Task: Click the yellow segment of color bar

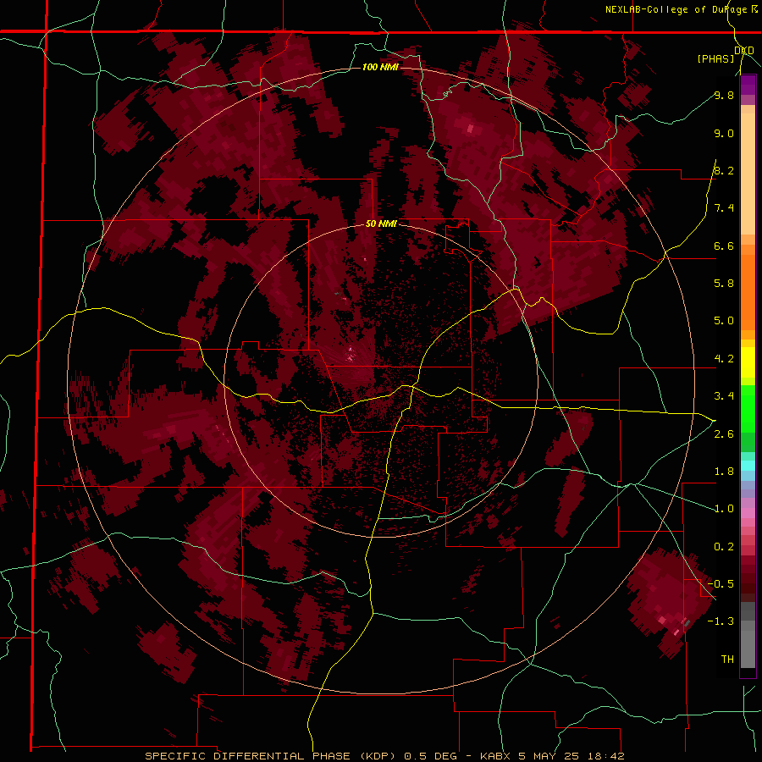Action: click(x=748, y=362)
